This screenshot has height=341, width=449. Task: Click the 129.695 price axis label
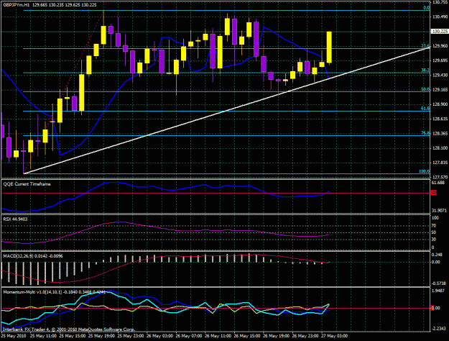pyautogui.click(x=440, y=61)
